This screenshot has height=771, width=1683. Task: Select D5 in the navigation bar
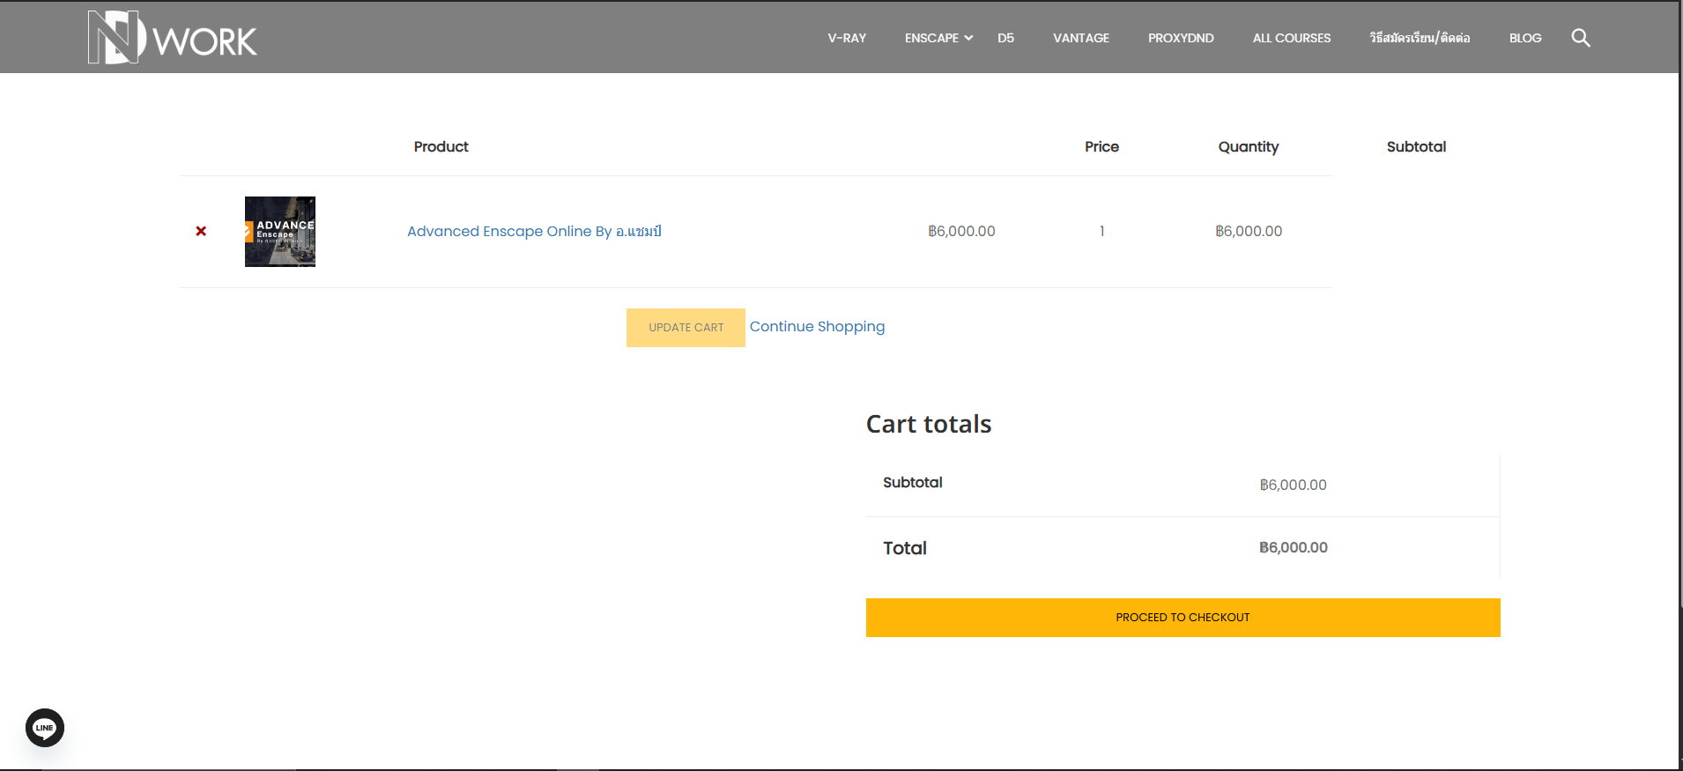tap(1005, 38)
